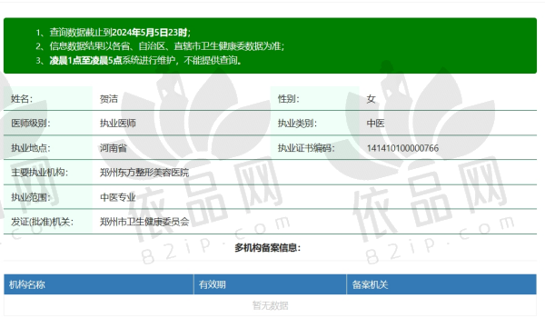Click the 有效期 column header
Viewport: 545px width, 328px height.
[x=270, y=284]
